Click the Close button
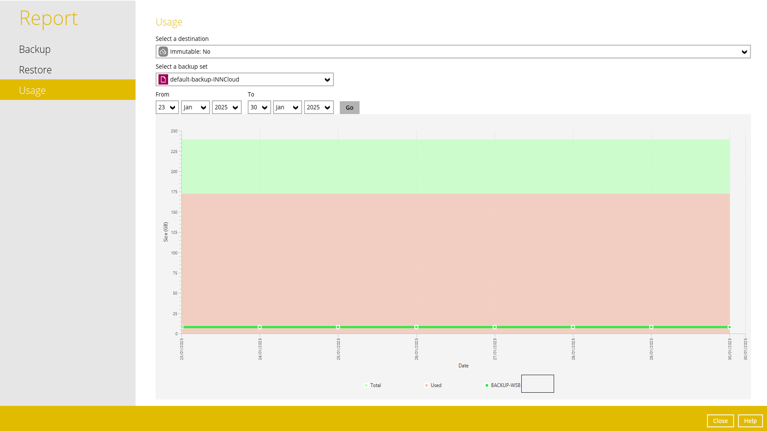 click(x=720, y=421)
